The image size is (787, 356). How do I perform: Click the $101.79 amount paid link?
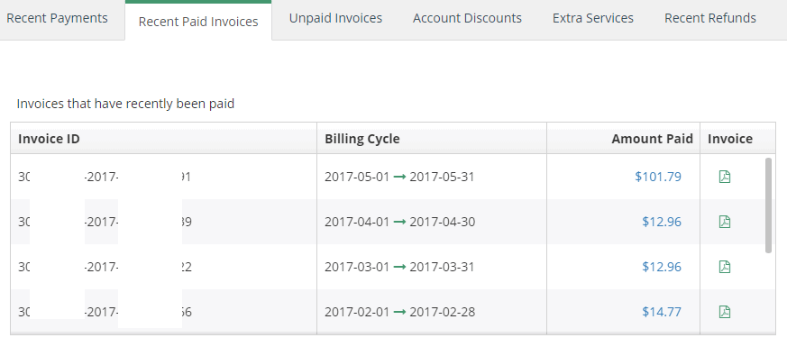tap(658, 177)
